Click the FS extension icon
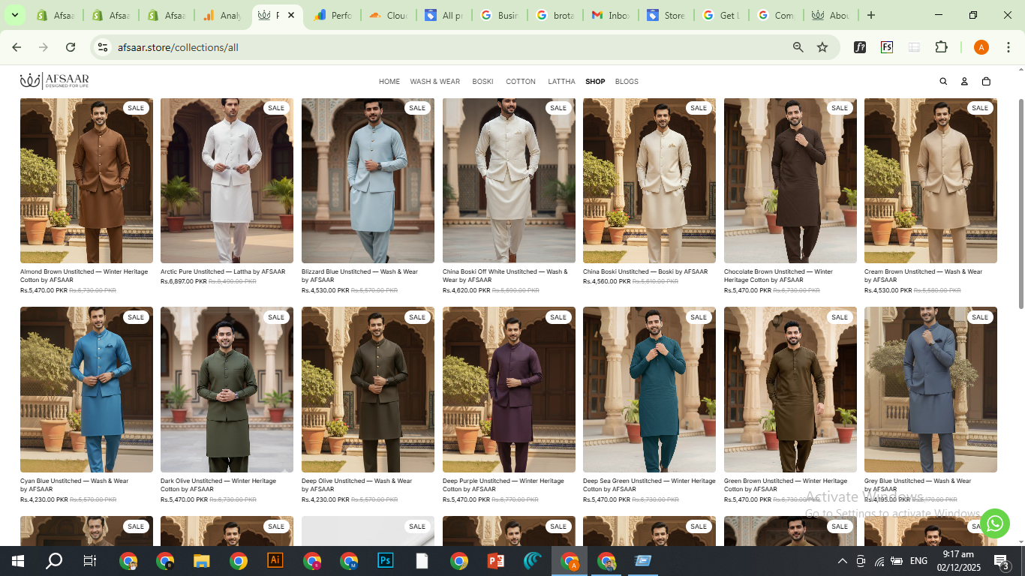 pyautogui.click(x=887, y=46)
